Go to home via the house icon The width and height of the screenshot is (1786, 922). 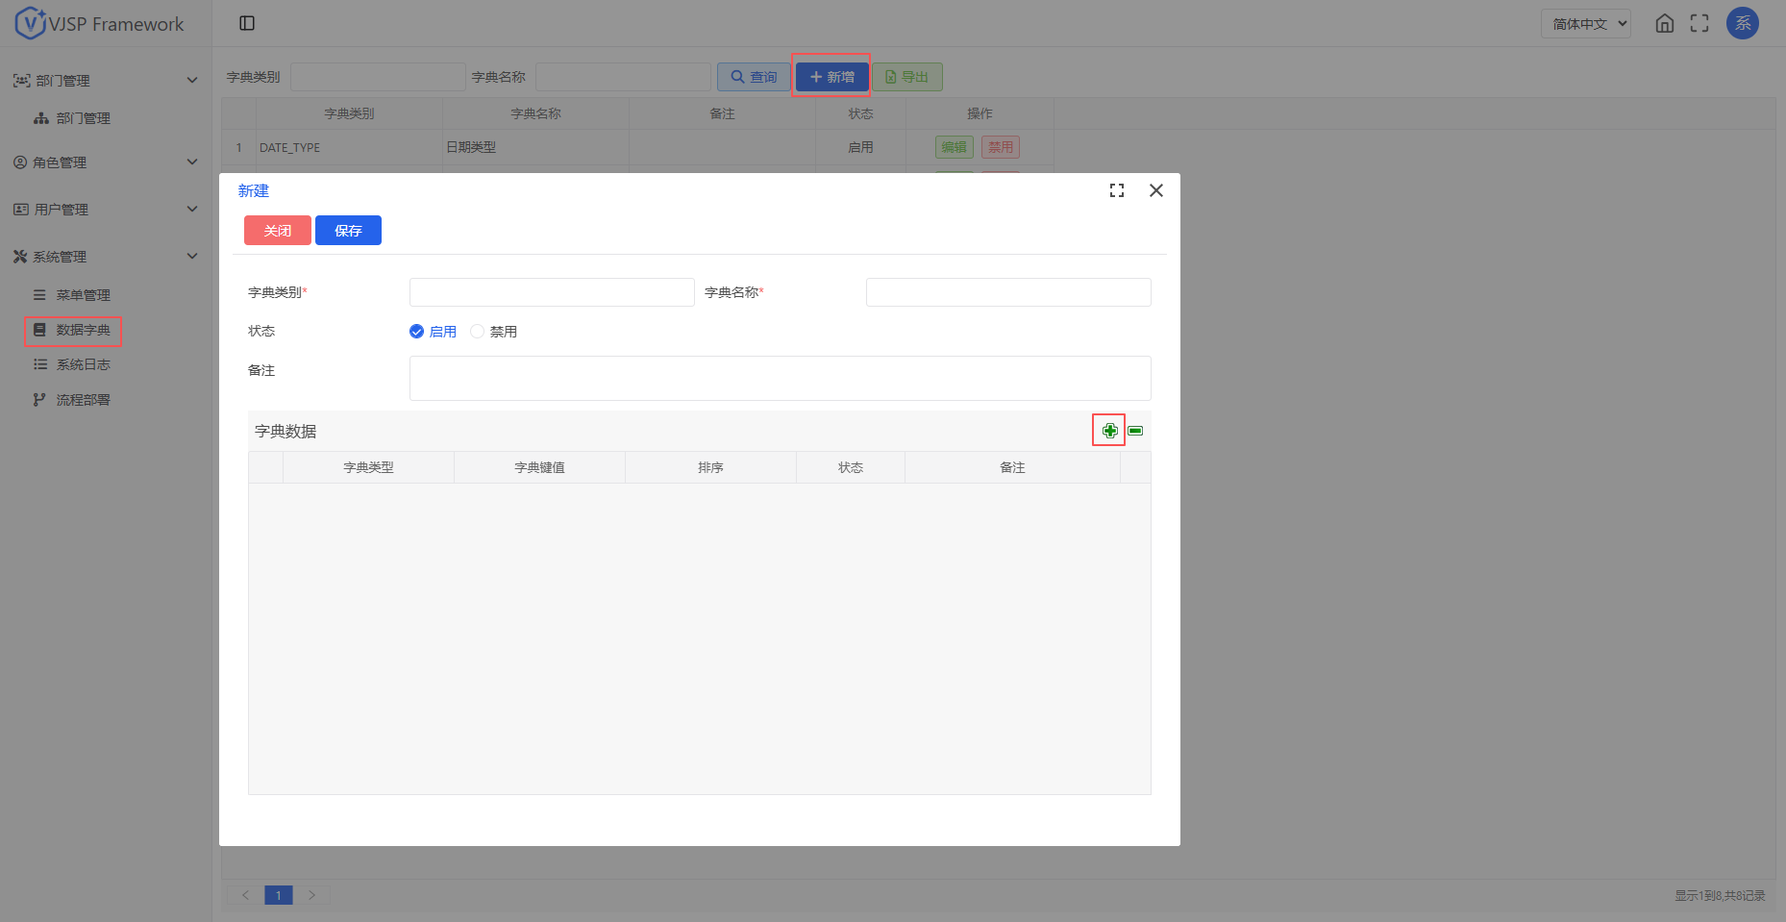[1664, 23]
